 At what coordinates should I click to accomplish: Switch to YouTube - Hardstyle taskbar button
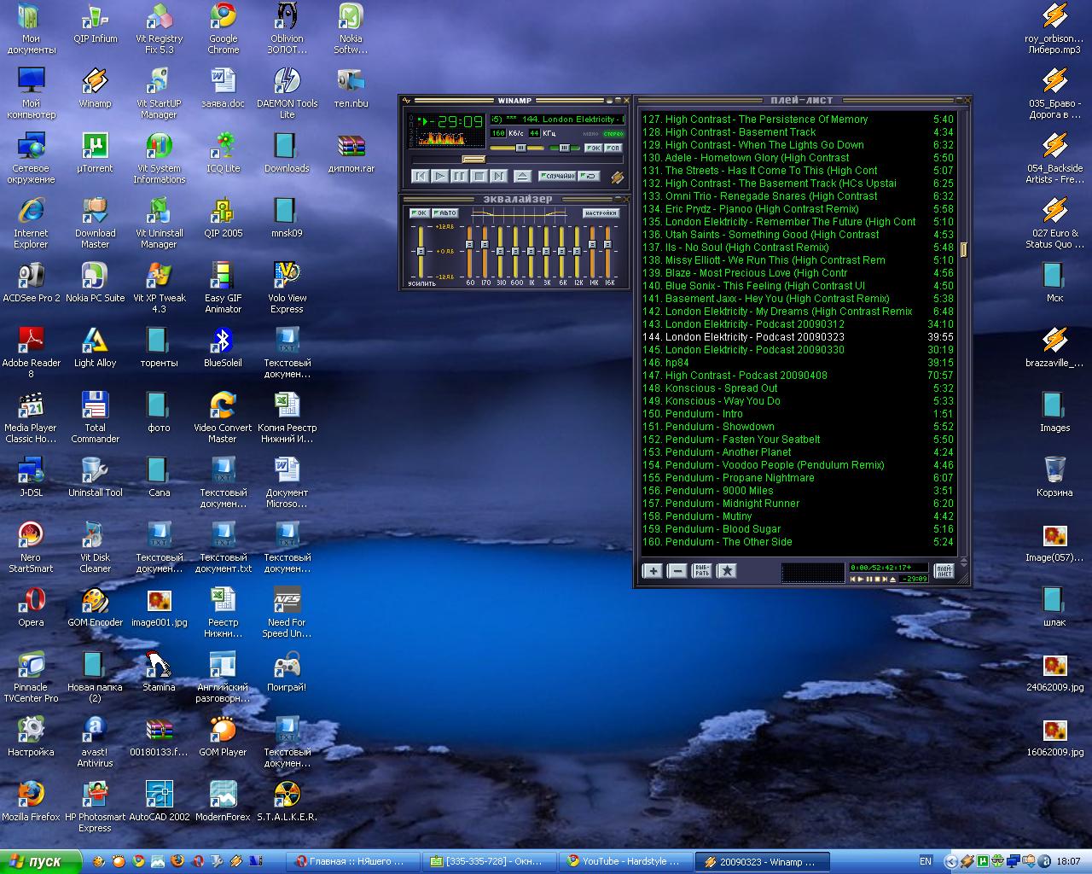tap(625, 861)
